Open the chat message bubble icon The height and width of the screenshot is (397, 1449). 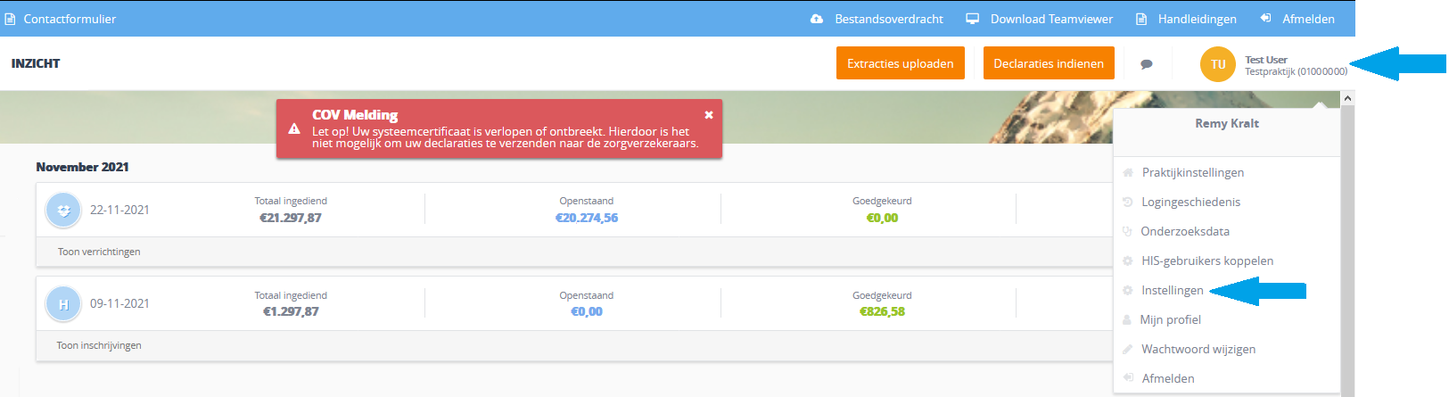(1147, 64)
